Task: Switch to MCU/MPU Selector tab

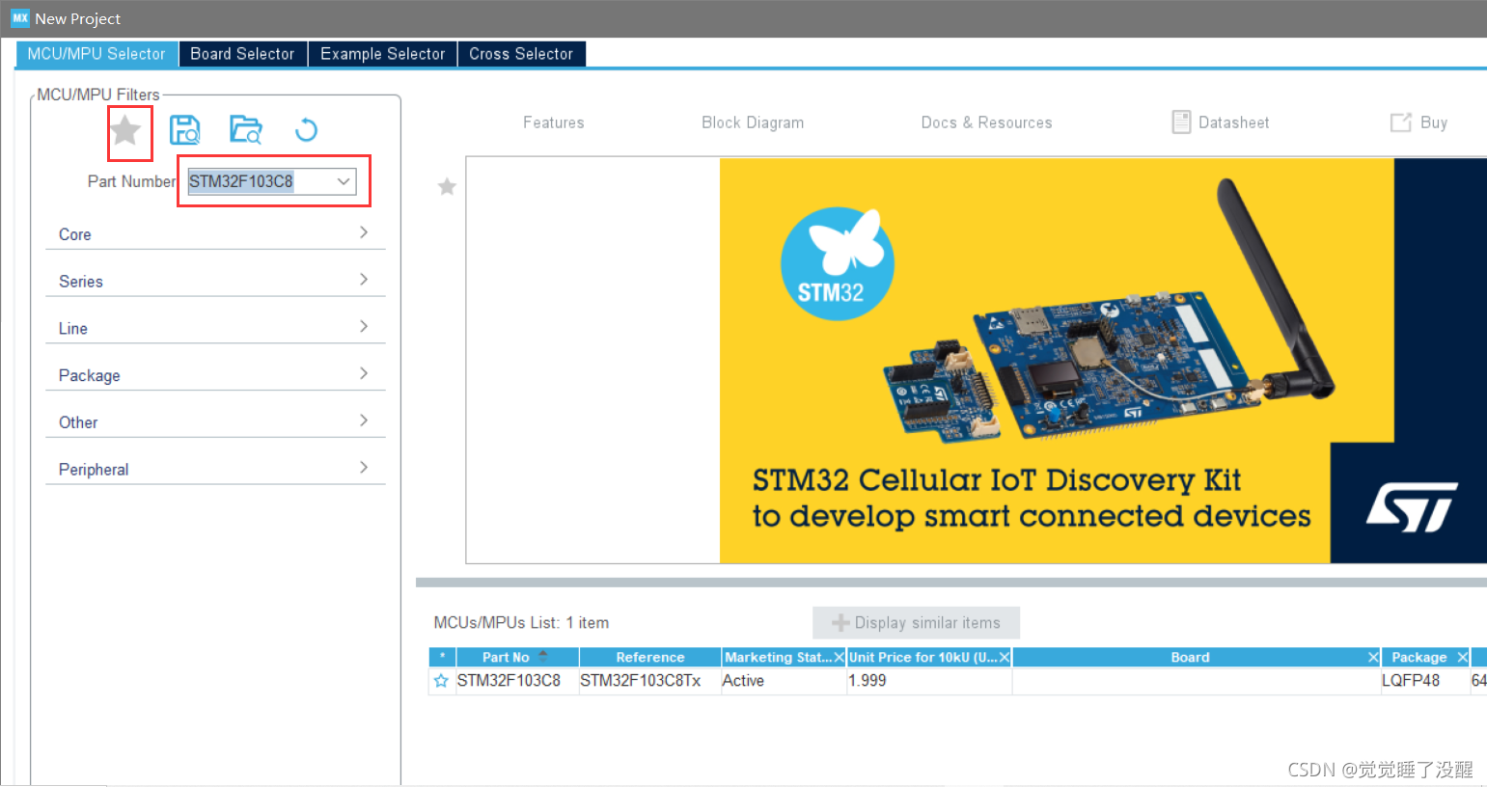Action: [x=96, y=54]
